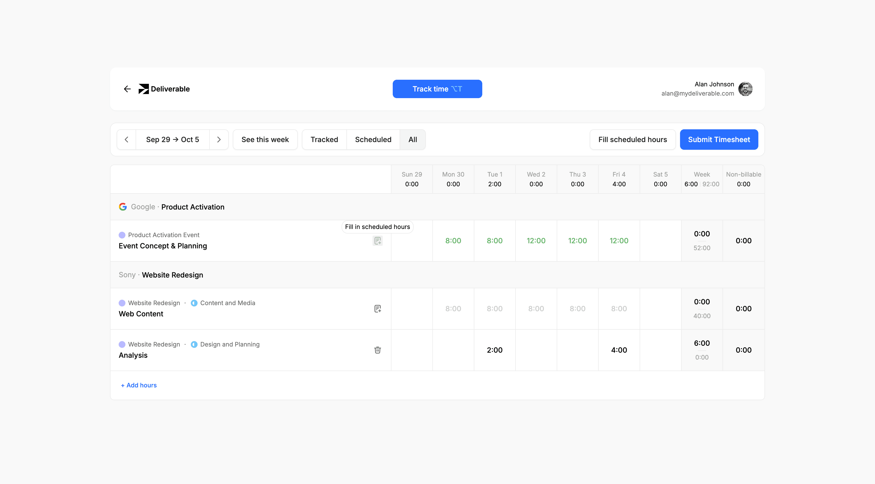Click purple dot beside Product Activation Event
Image resolution: width=875 pixels, height=484 pixels.
point(122,235)
